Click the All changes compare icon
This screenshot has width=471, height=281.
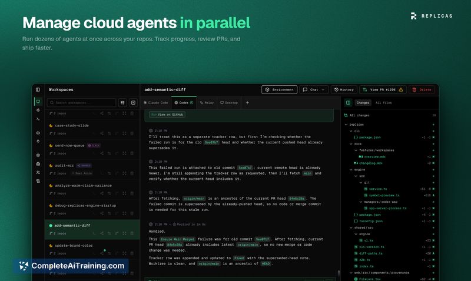pyautogui.click(x=346, y=115)
